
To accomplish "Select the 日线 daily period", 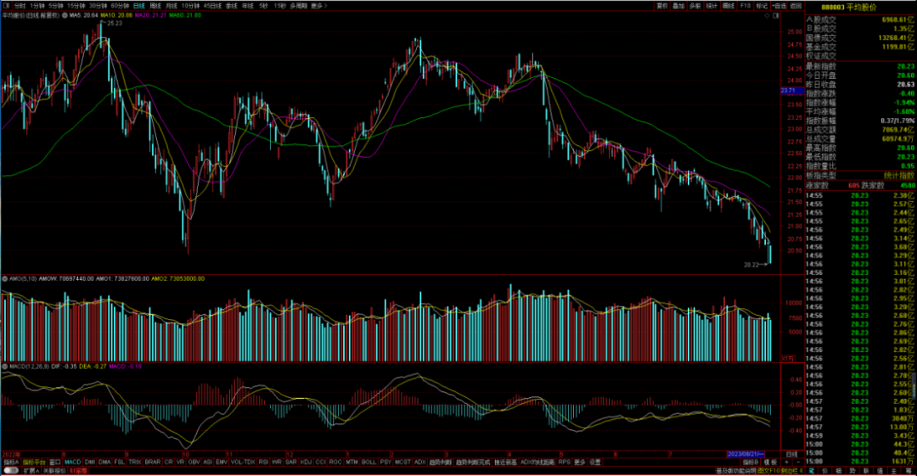I will point(138,5).
